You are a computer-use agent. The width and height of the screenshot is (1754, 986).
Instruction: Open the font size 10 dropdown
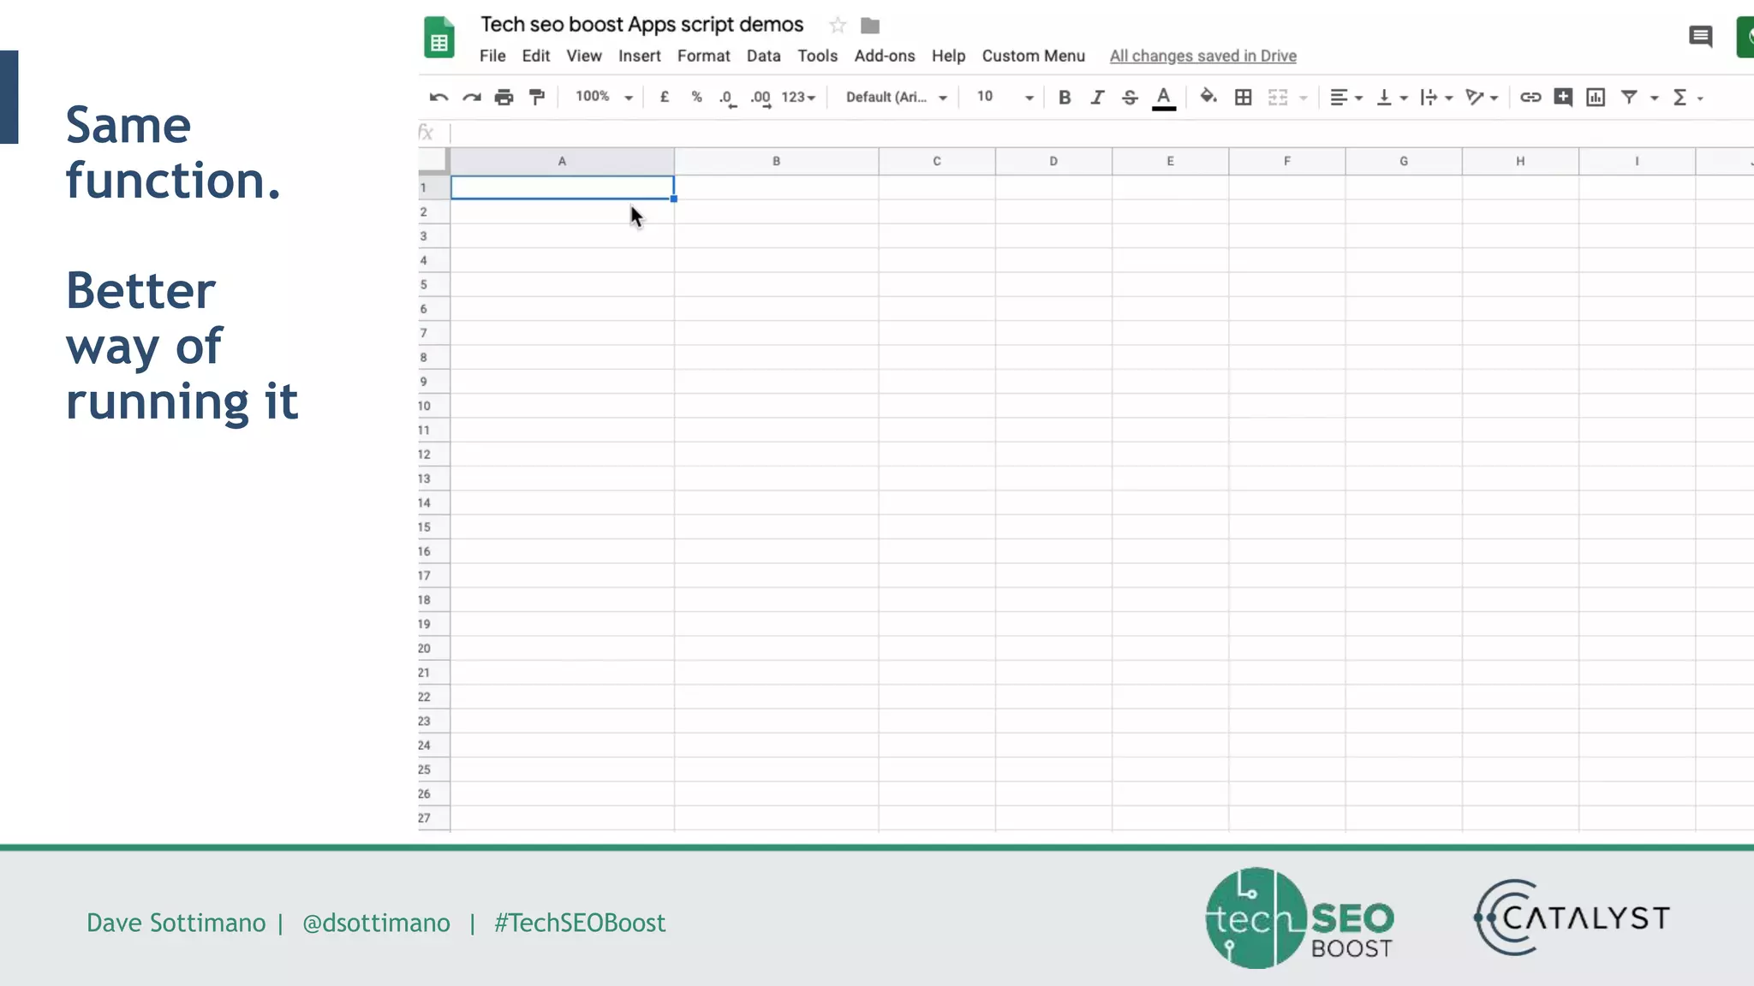pyautogui.click(x=1005, y=97)
